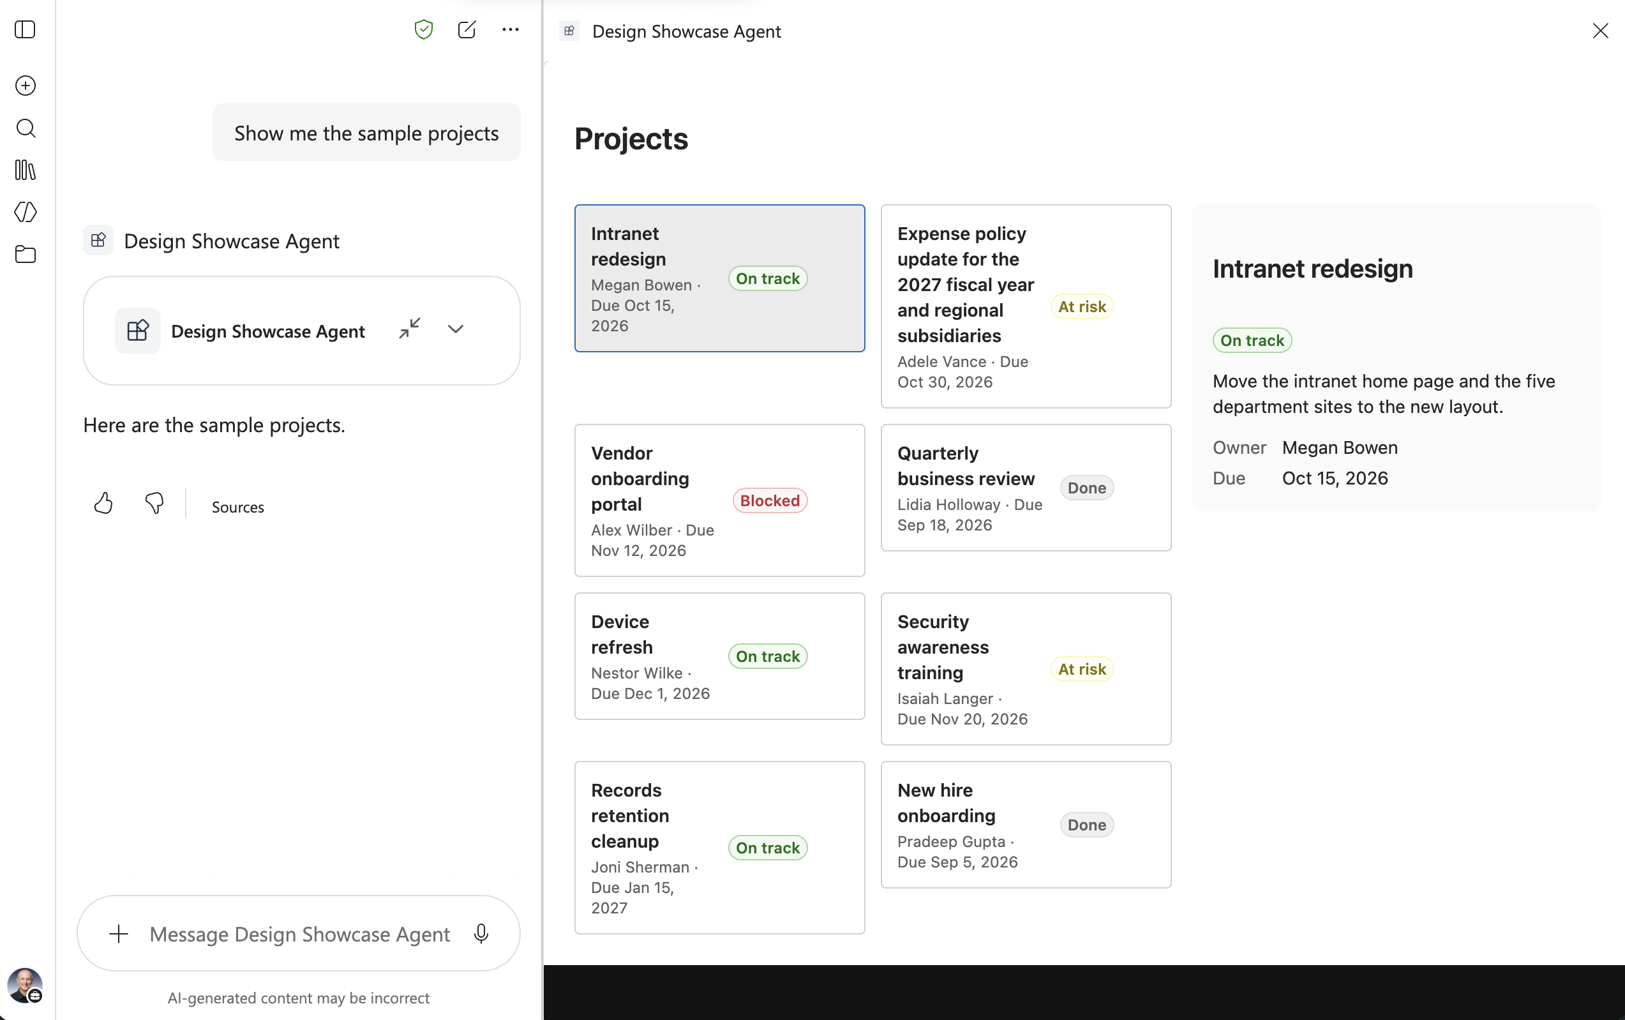Click At risk badge on Security awareness training

1081,669
